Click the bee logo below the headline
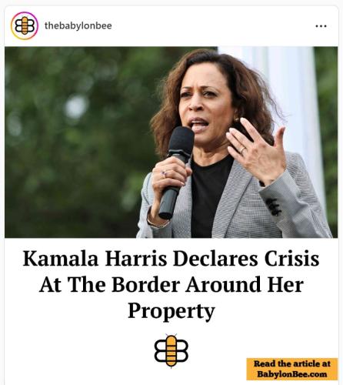Viewport: 343px width, 385px height. (171, 350)
